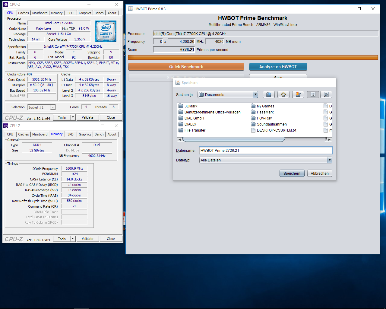Open Mainboard tab in upper CPU-Z window
386x309 pixels.
(x=40, y=13)
